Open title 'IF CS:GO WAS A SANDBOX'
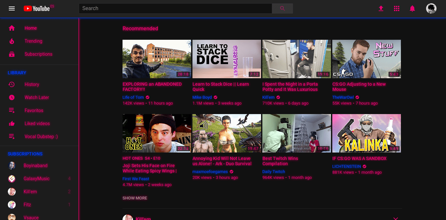This screenshot has width=446, height=220. point(359,159)
